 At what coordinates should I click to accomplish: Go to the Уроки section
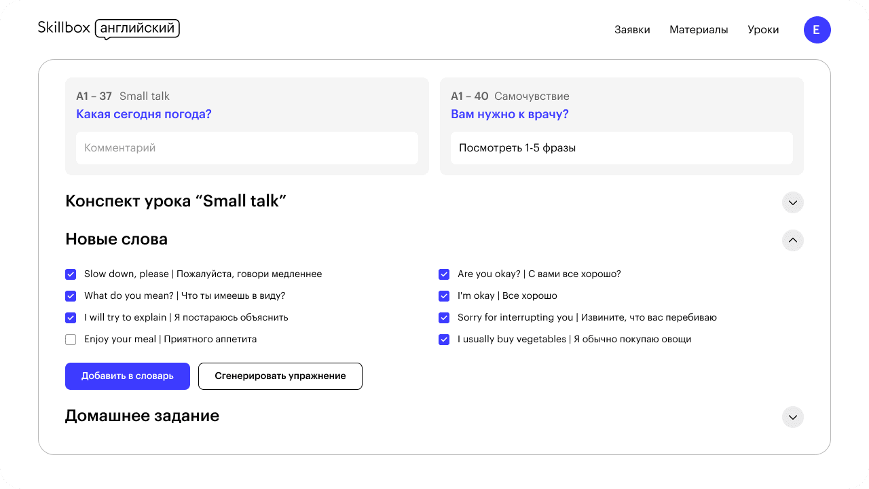(x=763, y=30)
